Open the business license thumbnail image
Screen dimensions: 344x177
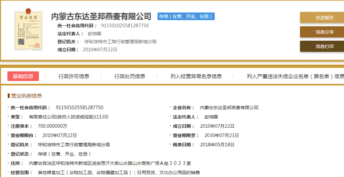(28, 29)
